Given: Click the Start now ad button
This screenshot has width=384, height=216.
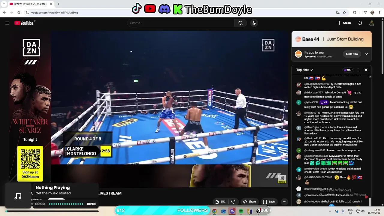Looking at the screenshot, I should (x=352, y=54).
